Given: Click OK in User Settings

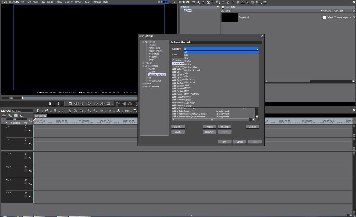Looking at the screenshot, I should 224,142.
